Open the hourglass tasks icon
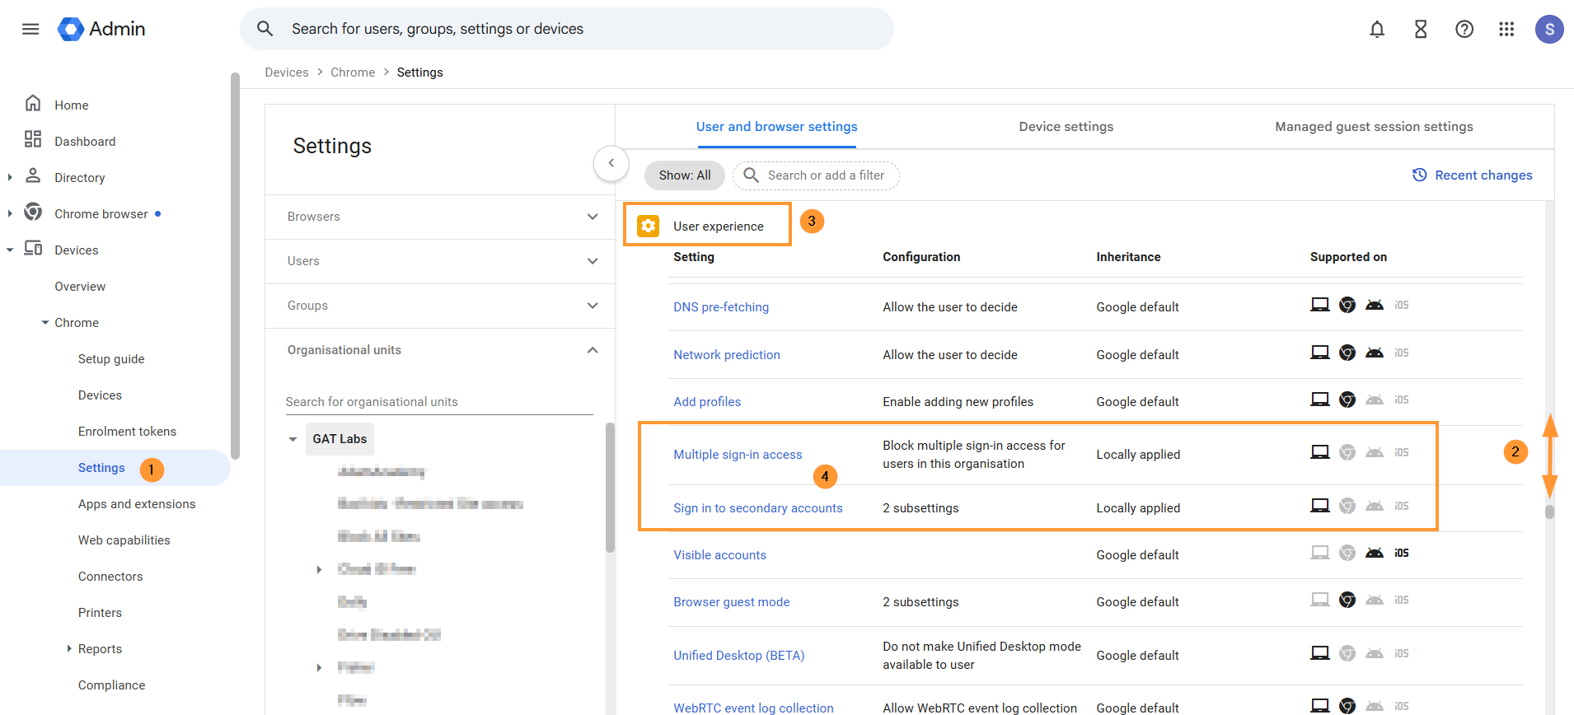The image size is (1574, 715). pos(1421,30)
